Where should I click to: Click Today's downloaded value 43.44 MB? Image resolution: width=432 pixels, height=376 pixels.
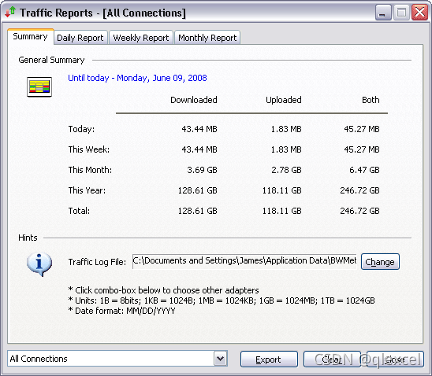tap(199, 129)
